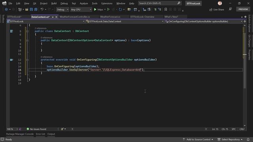Screen dimensions: 253x142
Task: Click the Restart circular arrow icon
Action: [120, 9]
